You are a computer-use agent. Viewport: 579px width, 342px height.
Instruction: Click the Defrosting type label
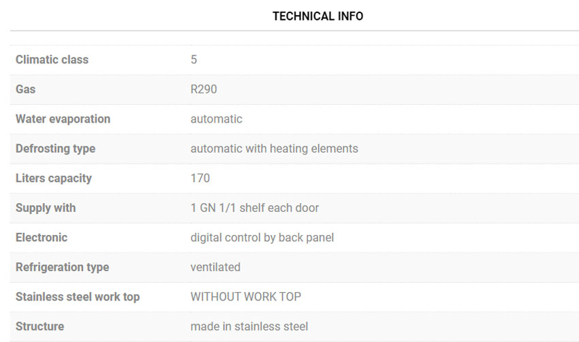[55, 149]
